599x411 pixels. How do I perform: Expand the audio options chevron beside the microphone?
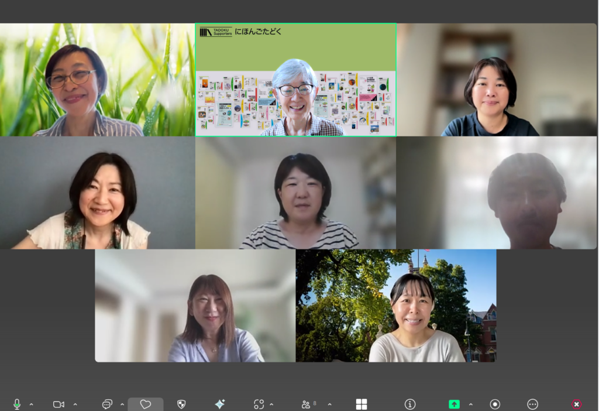tap(32, 404)
